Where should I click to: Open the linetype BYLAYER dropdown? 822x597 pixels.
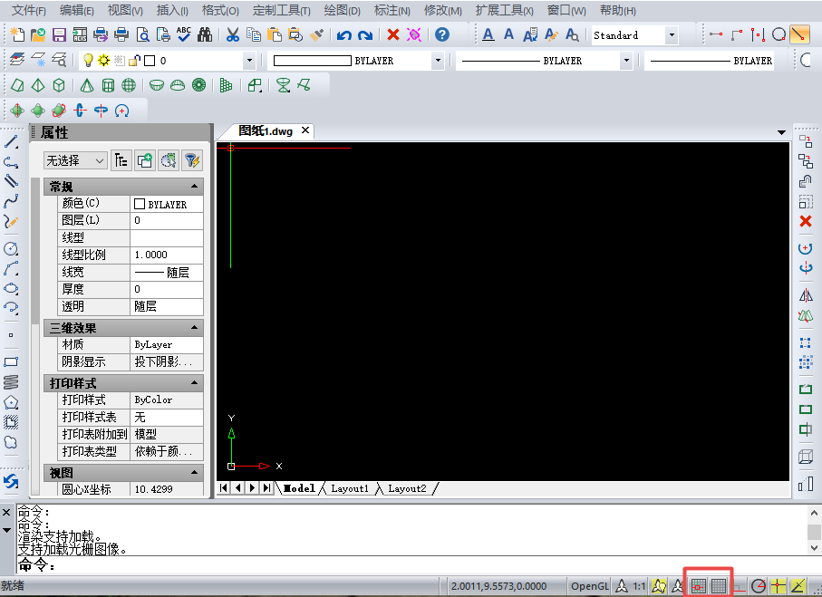tap(626, 61)
